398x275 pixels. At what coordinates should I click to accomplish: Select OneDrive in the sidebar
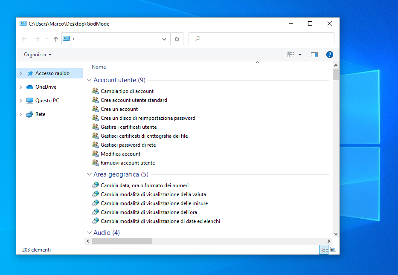tap(46, 87)
